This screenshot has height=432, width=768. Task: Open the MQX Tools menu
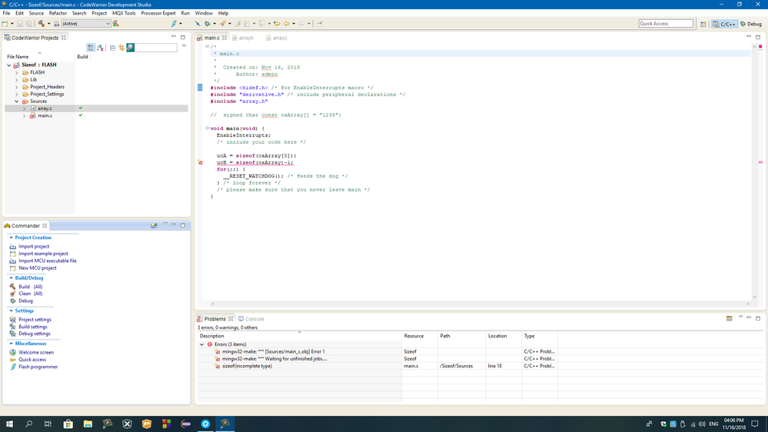click(x=124, y=13)
